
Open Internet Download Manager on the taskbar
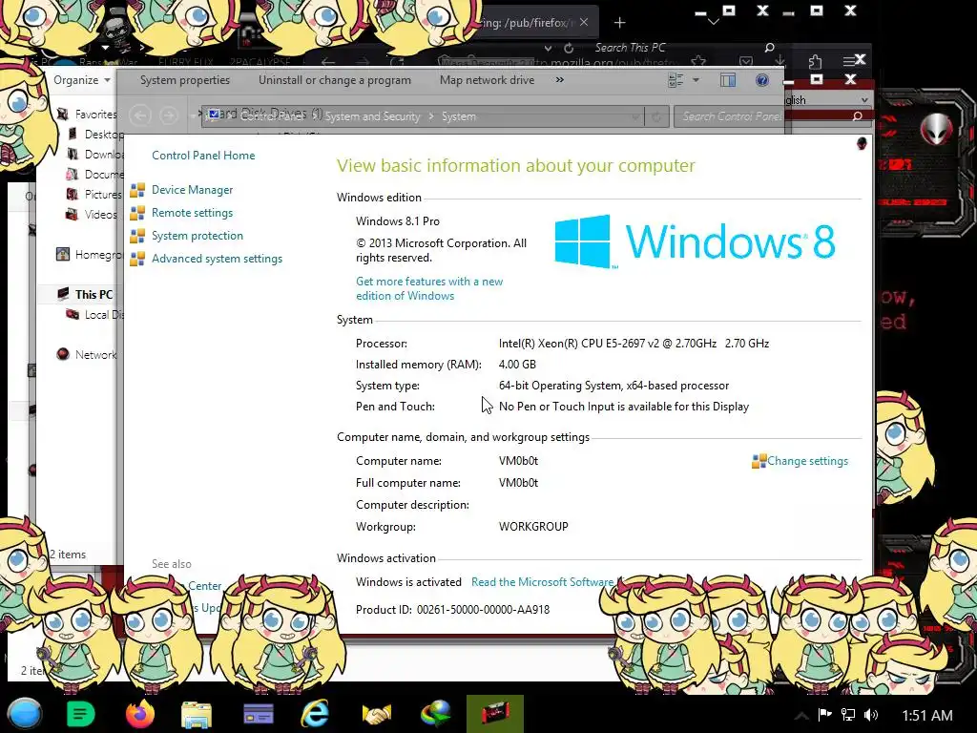click(x=435, y=714)
